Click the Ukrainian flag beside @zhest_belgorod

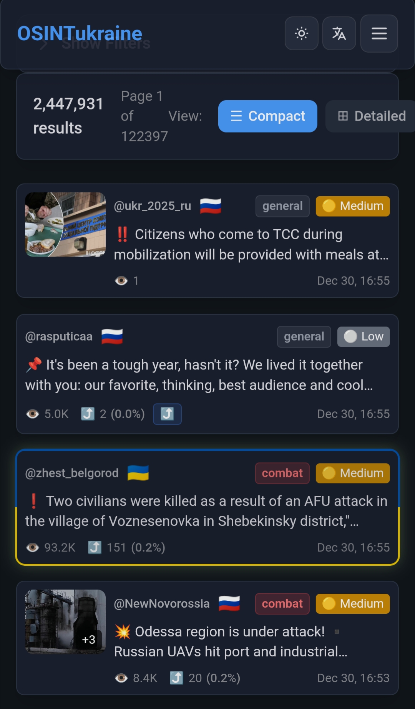138,473
